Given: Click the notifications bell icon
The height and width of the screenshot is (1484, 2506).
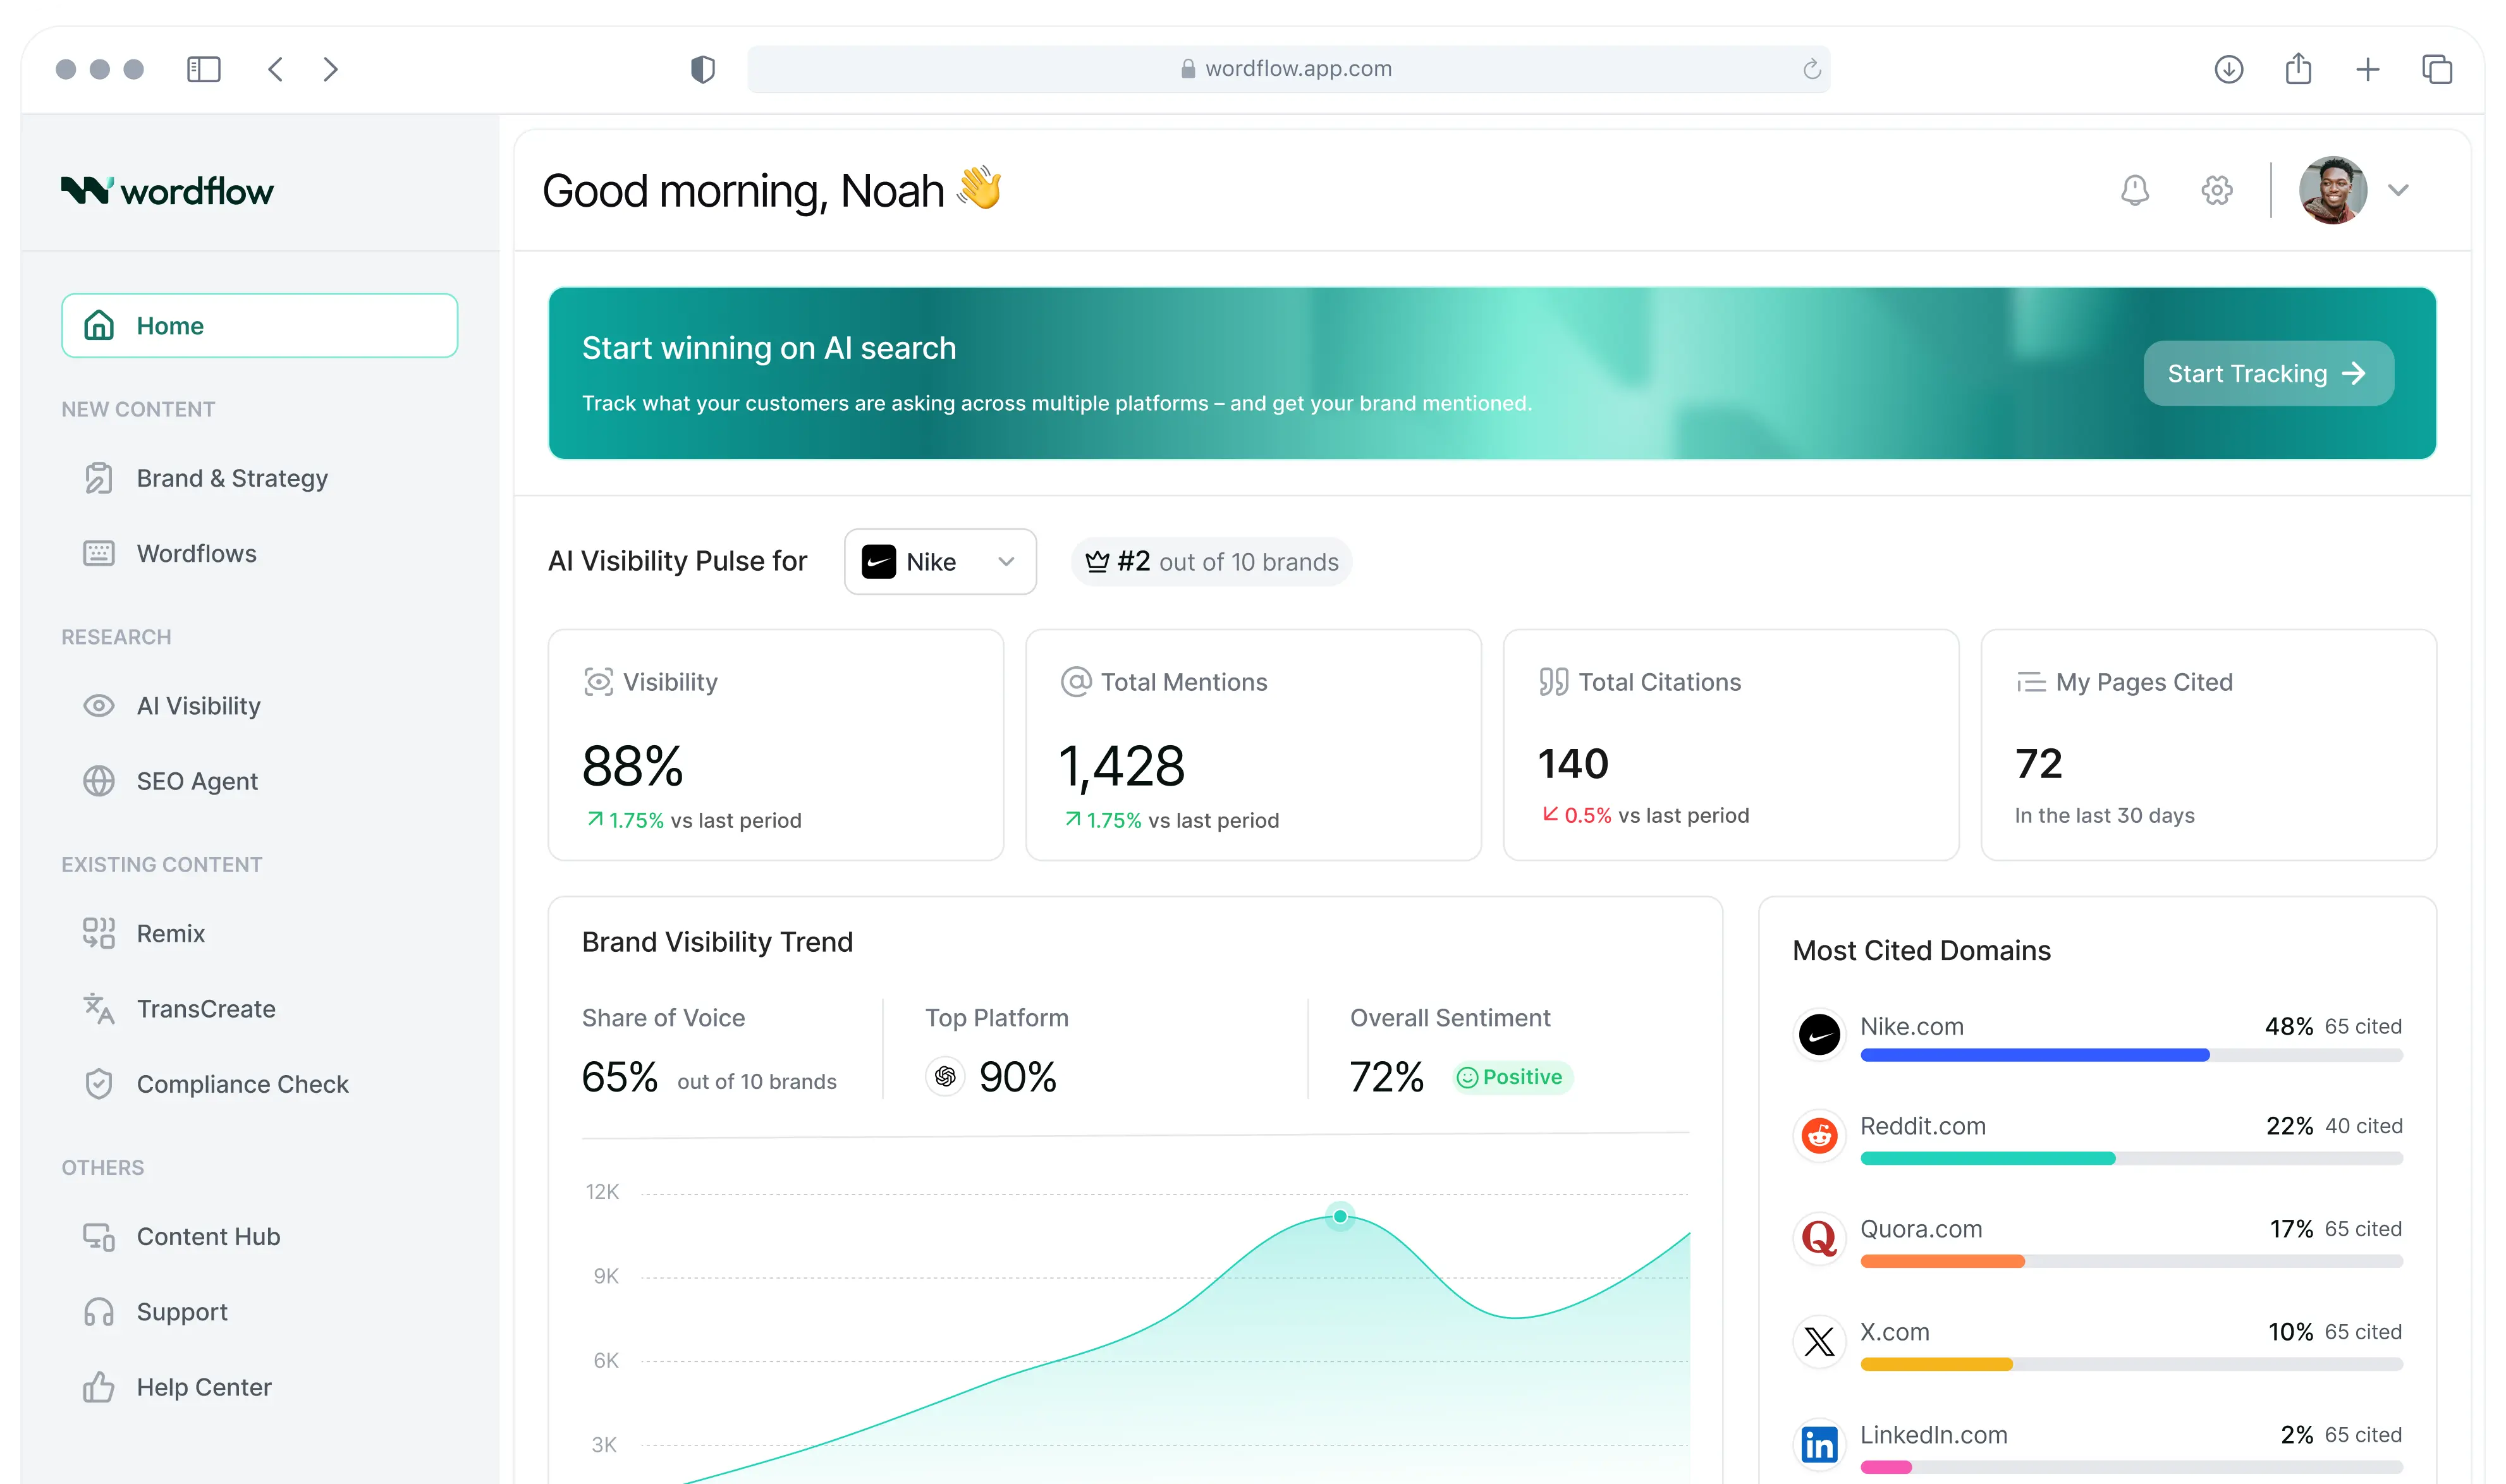Looking at the screenshot, I should pos(2134,190).
